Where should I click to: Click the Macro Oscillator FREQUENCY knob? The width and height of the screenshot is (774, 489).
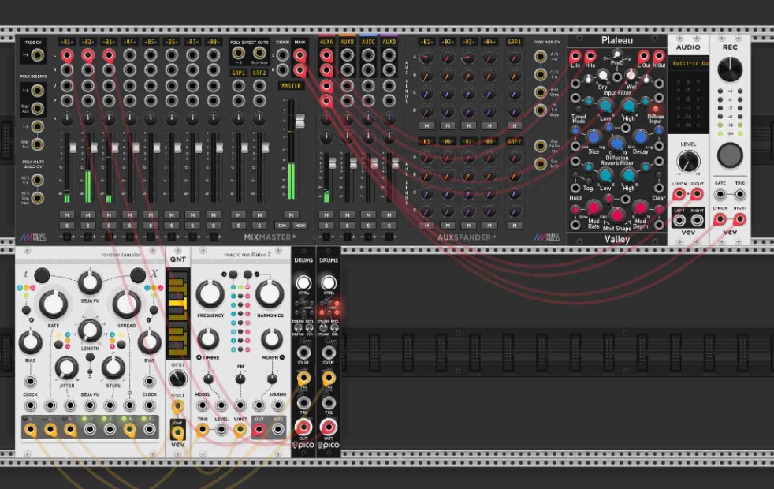click(x=210, y=295)
